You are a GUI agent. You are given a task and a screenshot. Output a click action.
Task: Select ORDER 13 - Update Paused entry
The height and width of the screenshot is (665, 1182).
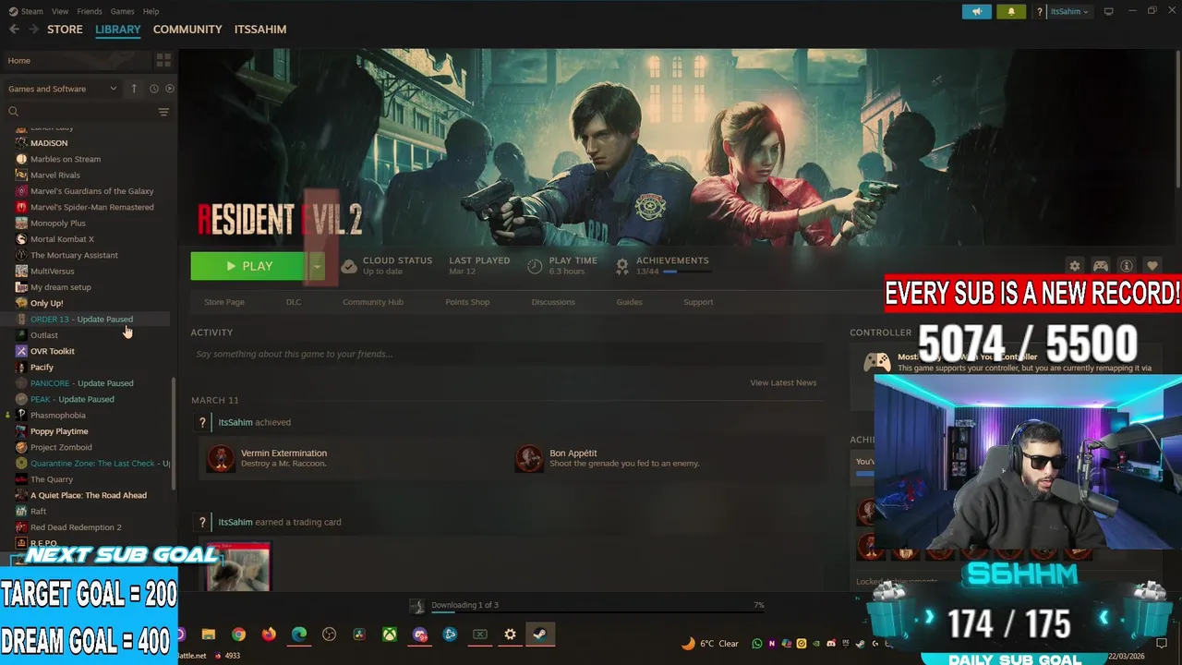click(x=81, y=320)
